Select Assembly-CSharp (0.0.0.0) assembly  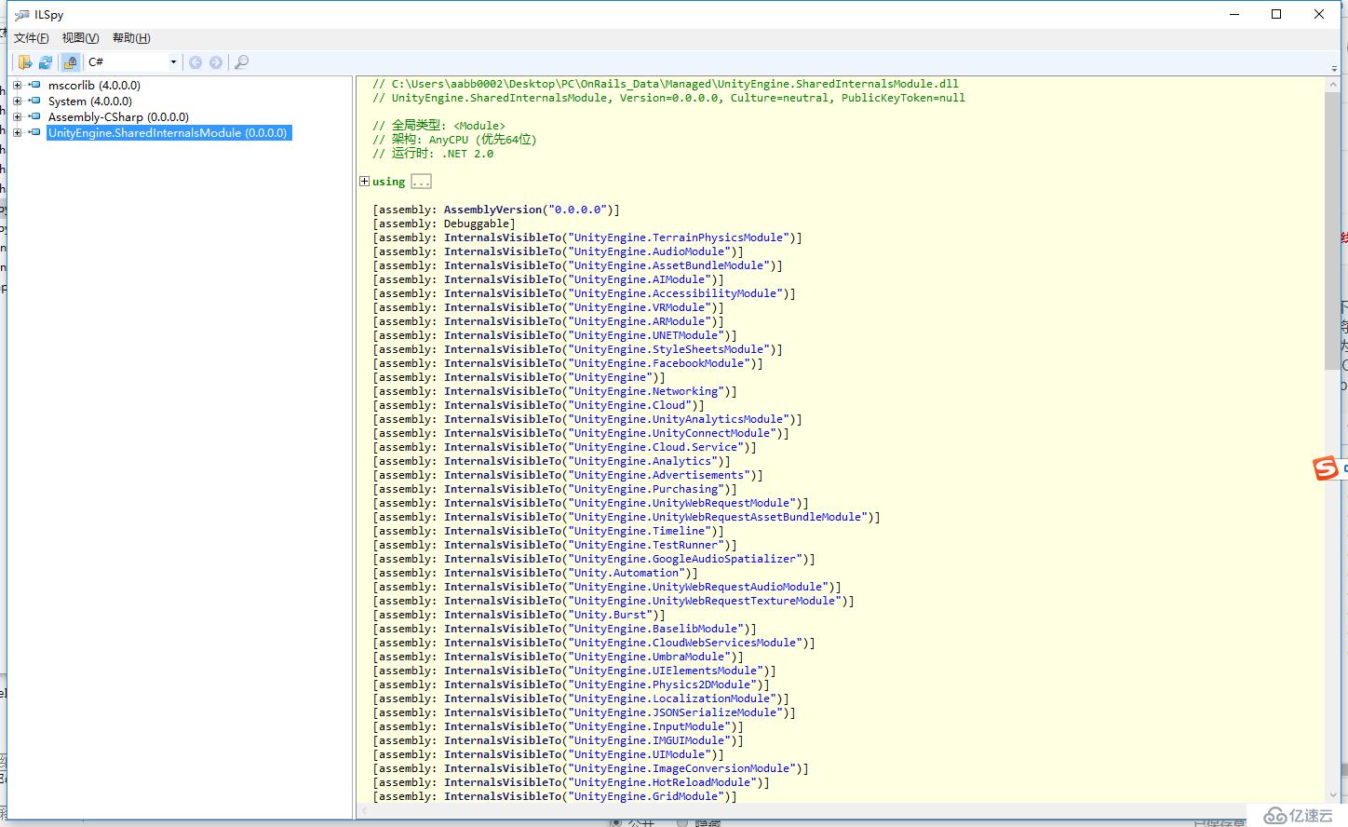118,116
